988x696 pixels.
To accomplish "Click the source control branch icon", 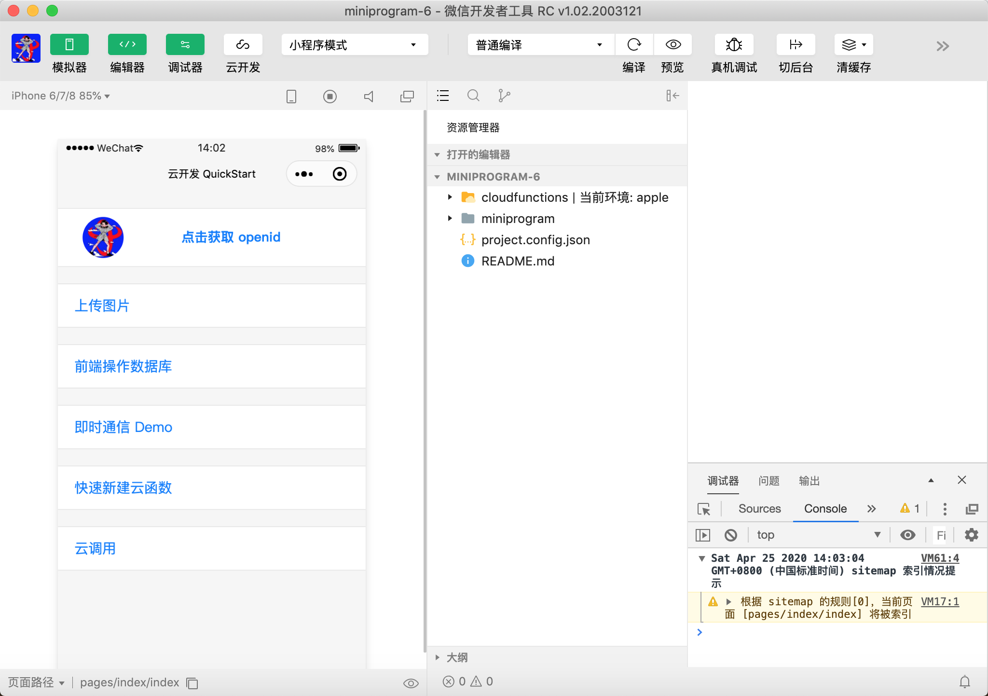I will (x=504, y=96).
